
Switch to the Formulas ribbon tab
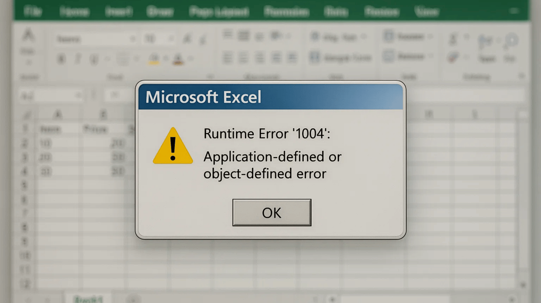coord(286,12)
